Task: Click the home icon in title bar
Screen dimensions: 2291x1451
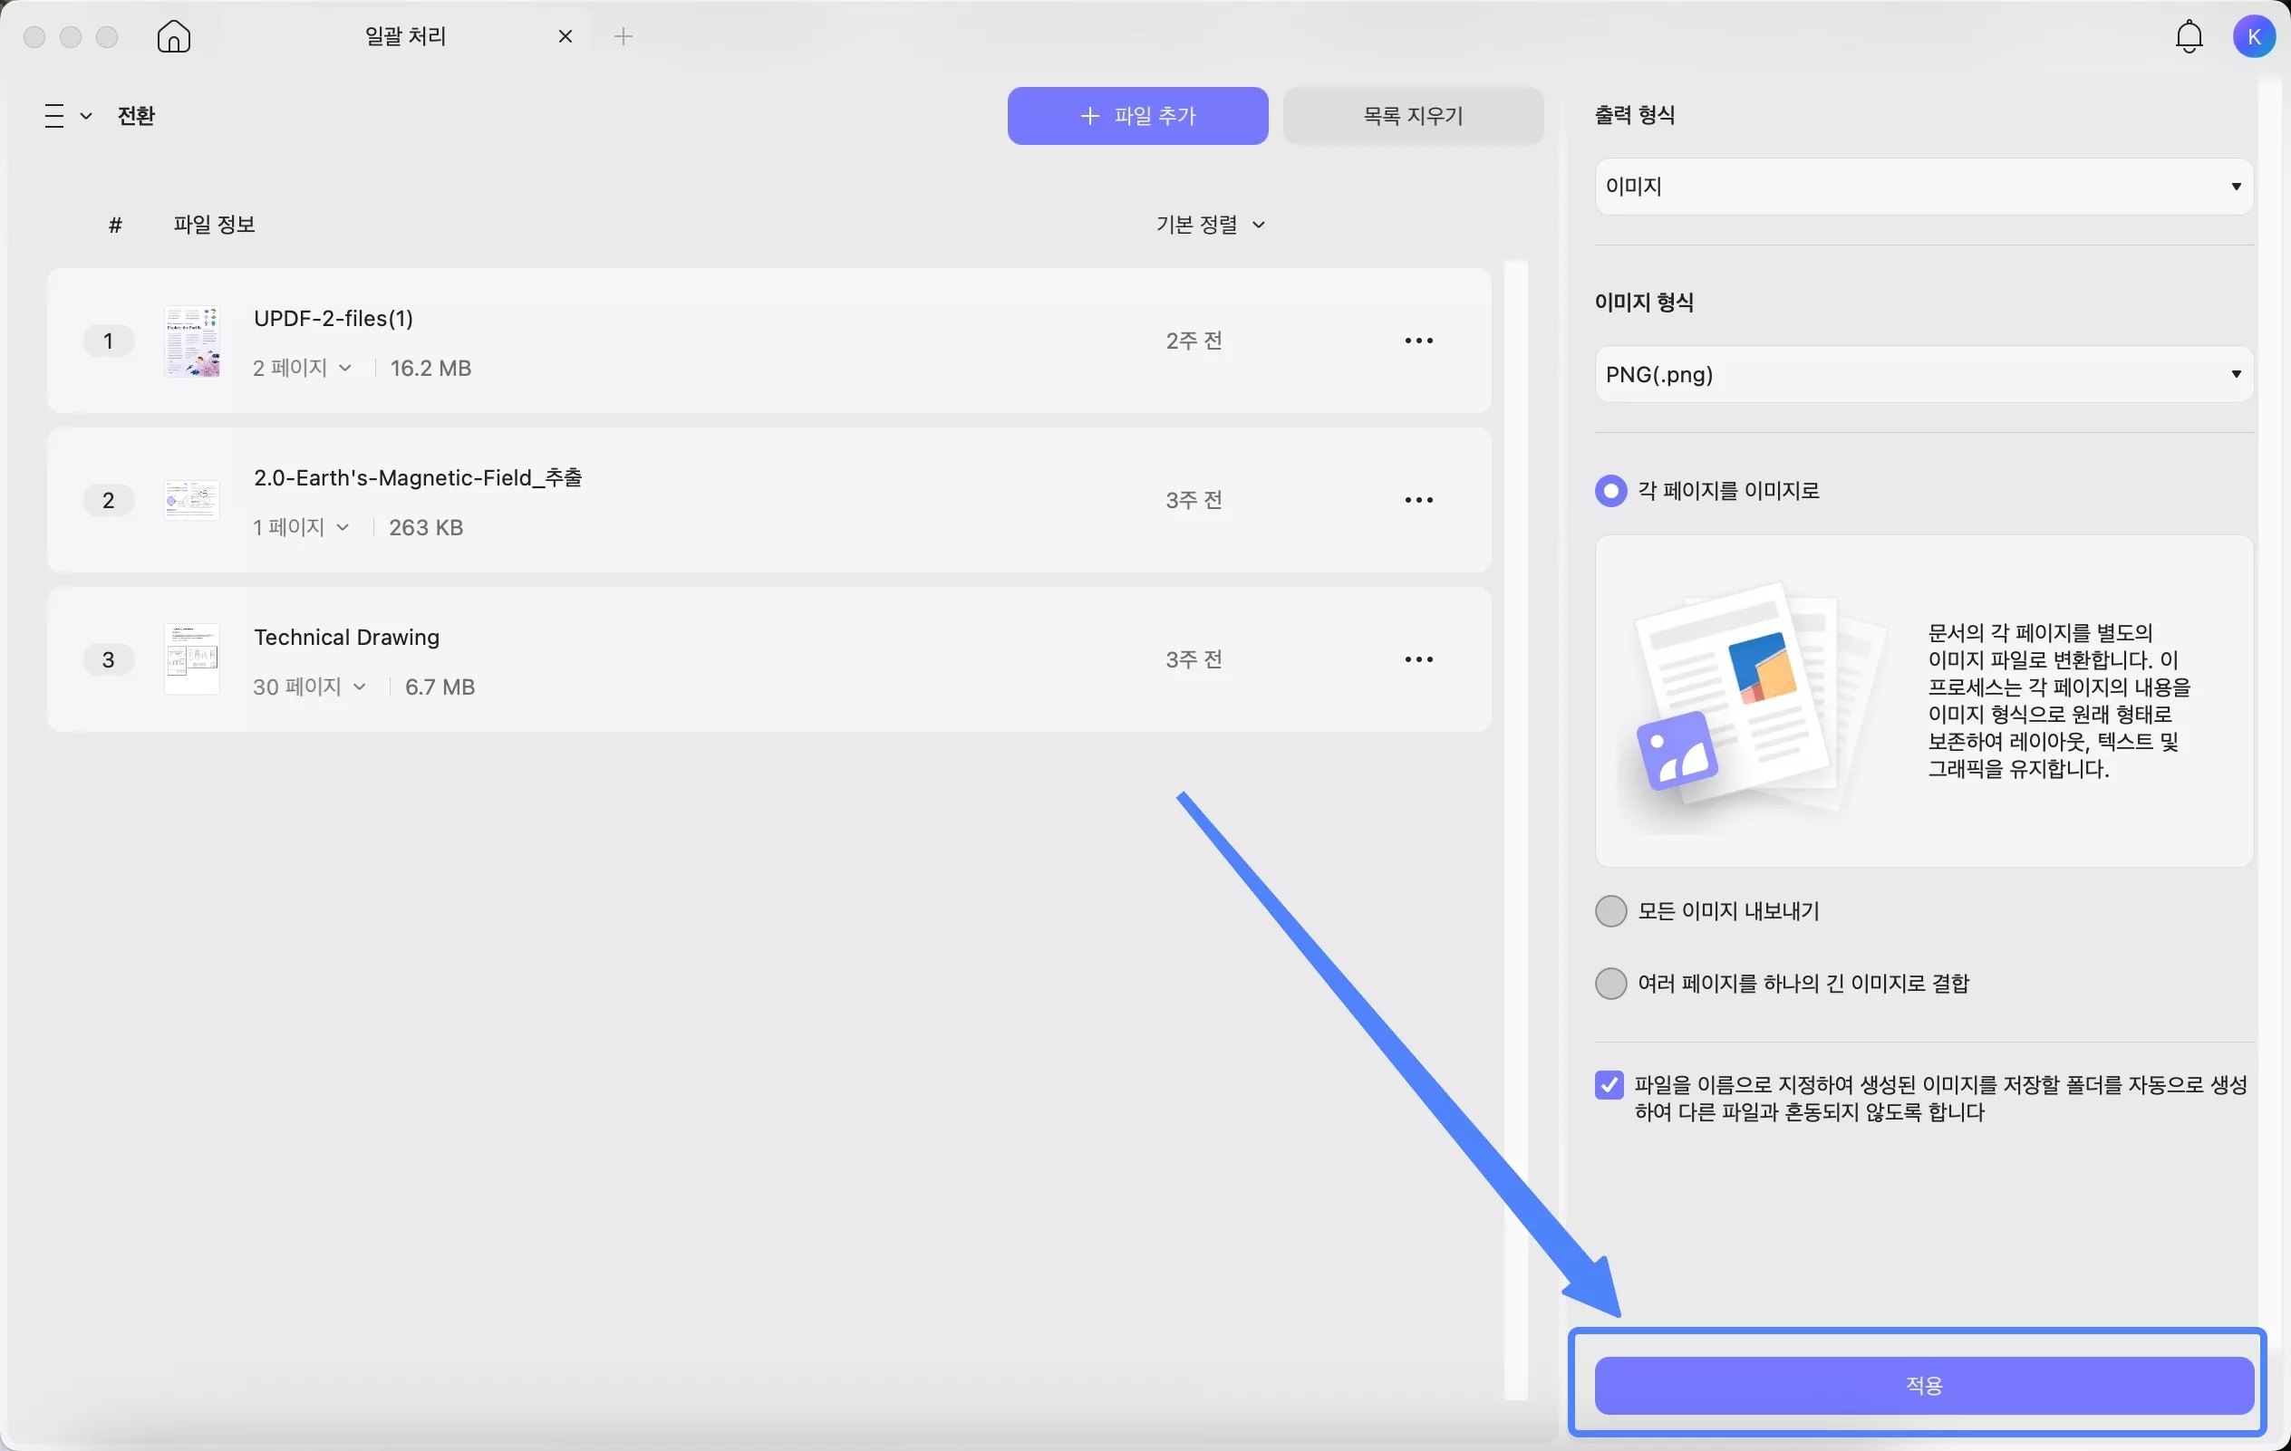Action: [173, 37]
